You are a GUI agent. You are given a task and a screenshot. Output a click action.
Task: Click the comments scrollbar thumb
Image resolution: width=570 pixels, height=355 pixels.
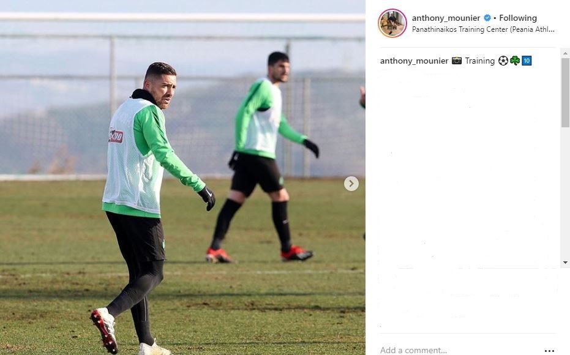click(565, 92)
